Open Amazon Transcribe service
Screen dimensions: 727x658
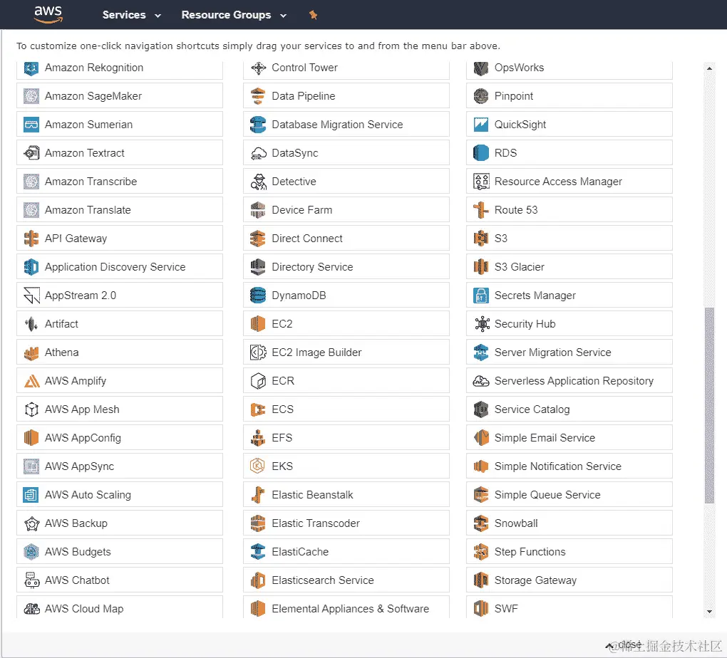tap(120, 182)
